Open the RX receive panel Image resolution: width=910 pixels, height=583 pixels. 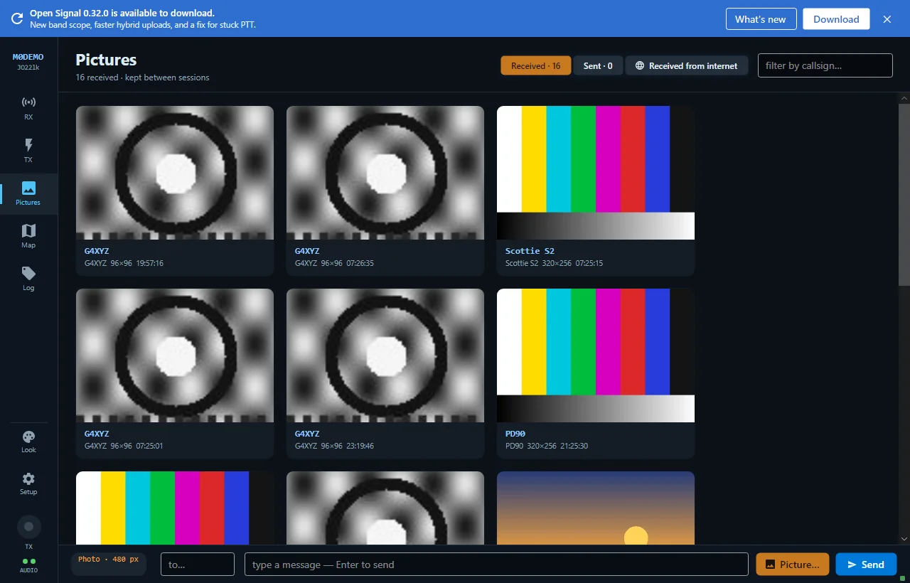tap(28, 108)
